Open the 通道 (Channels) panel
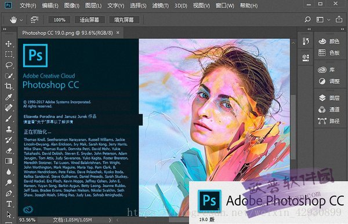The height and width of the screenshot is (224, 348). click(329, 109)
